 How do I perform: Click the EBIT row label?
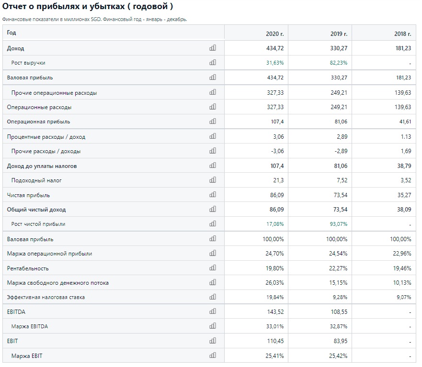[x=12, y=342]
